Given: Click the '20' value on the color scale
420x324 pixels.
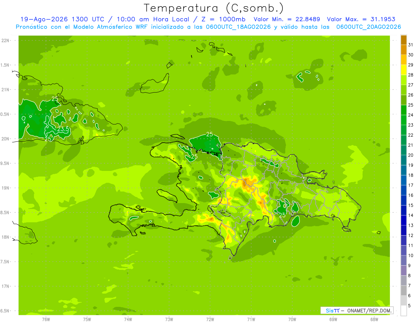Looking at the screenshot, I should (411, 155).
